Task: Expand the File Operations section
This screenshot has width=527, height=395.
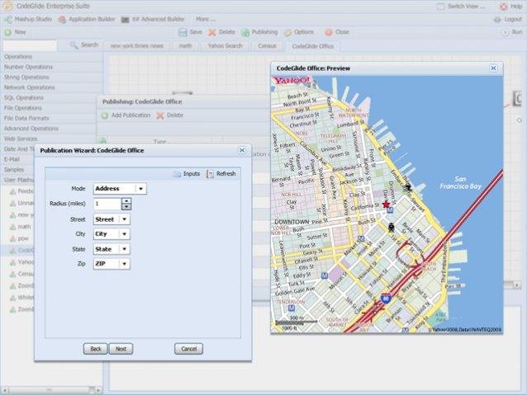Action: click(51, 108)
